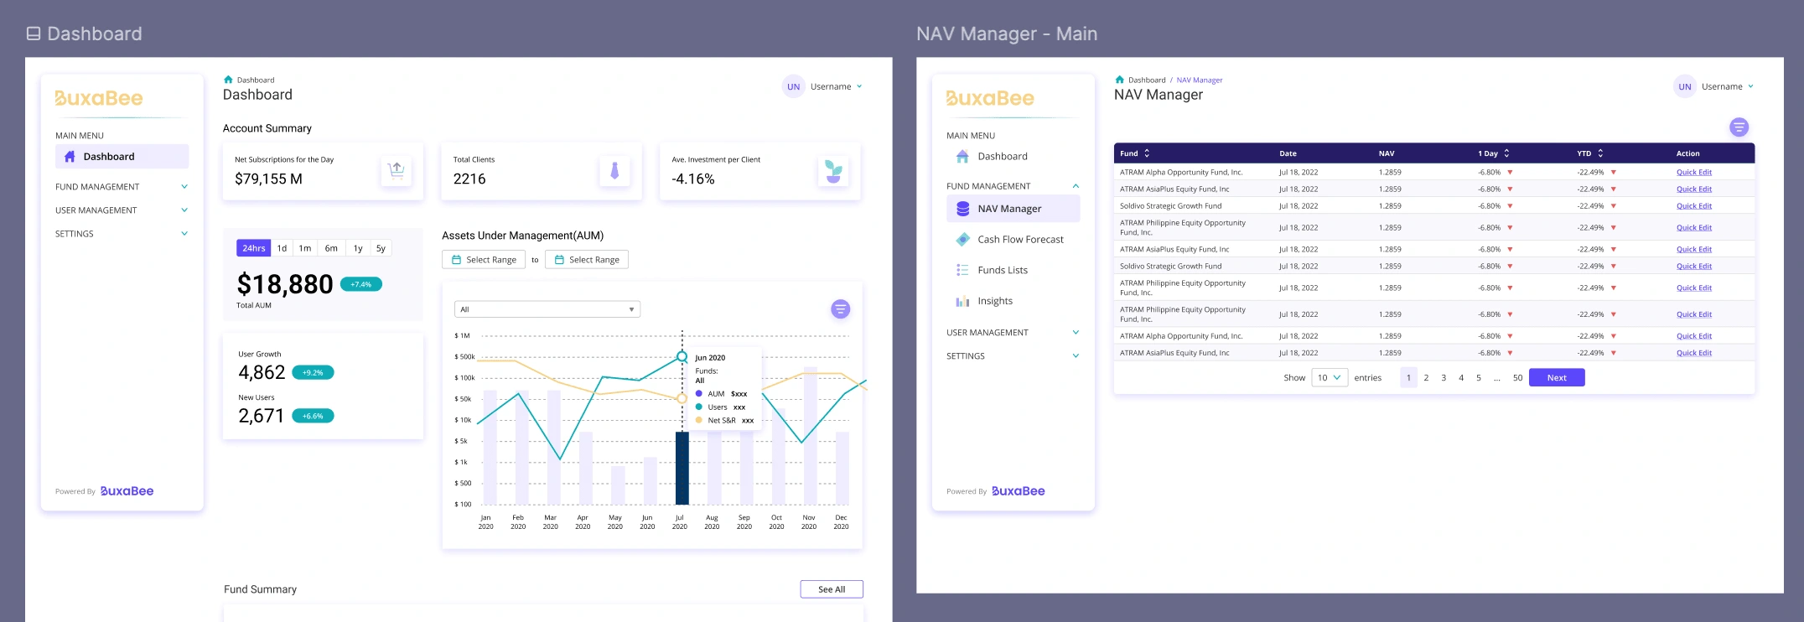Viewport: 1804px width, 622px height.
Task: Click Quick Edit for first ATRAM Alpha Opportunity row
Action: [1693, 173]
